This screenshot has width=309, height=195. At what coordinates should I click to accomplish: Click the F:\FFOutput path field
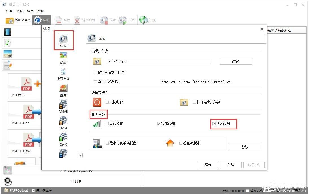159,61
